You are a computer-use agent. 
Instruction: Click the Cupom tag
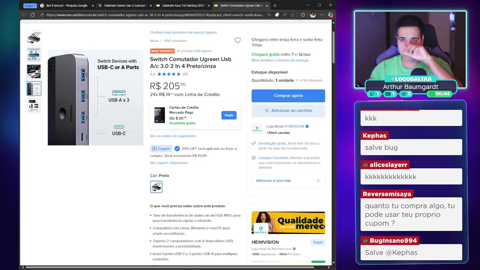(161, 148)
